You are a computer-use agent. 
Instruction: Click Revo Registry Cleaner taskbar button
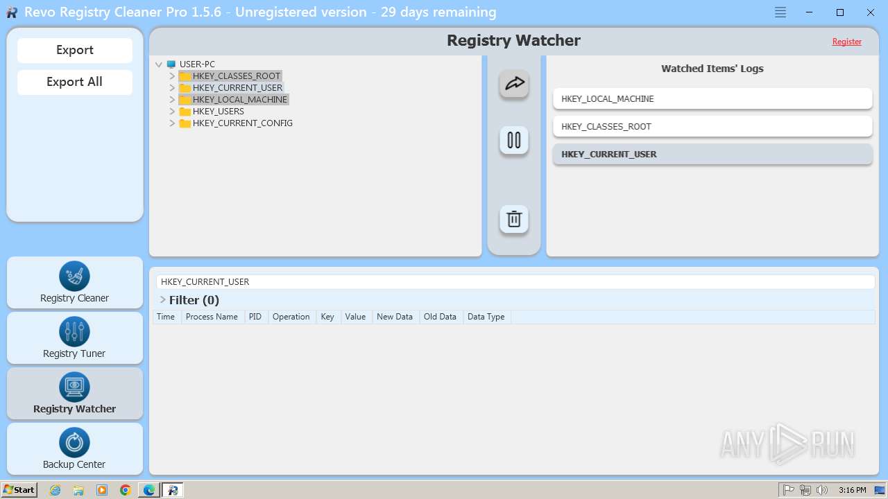pos(173,490)
